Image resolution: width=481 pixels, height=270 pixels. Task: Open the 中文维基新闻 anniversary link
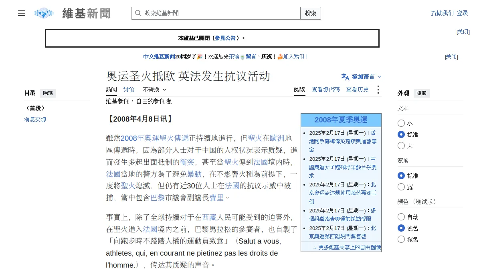pos(159,57)
